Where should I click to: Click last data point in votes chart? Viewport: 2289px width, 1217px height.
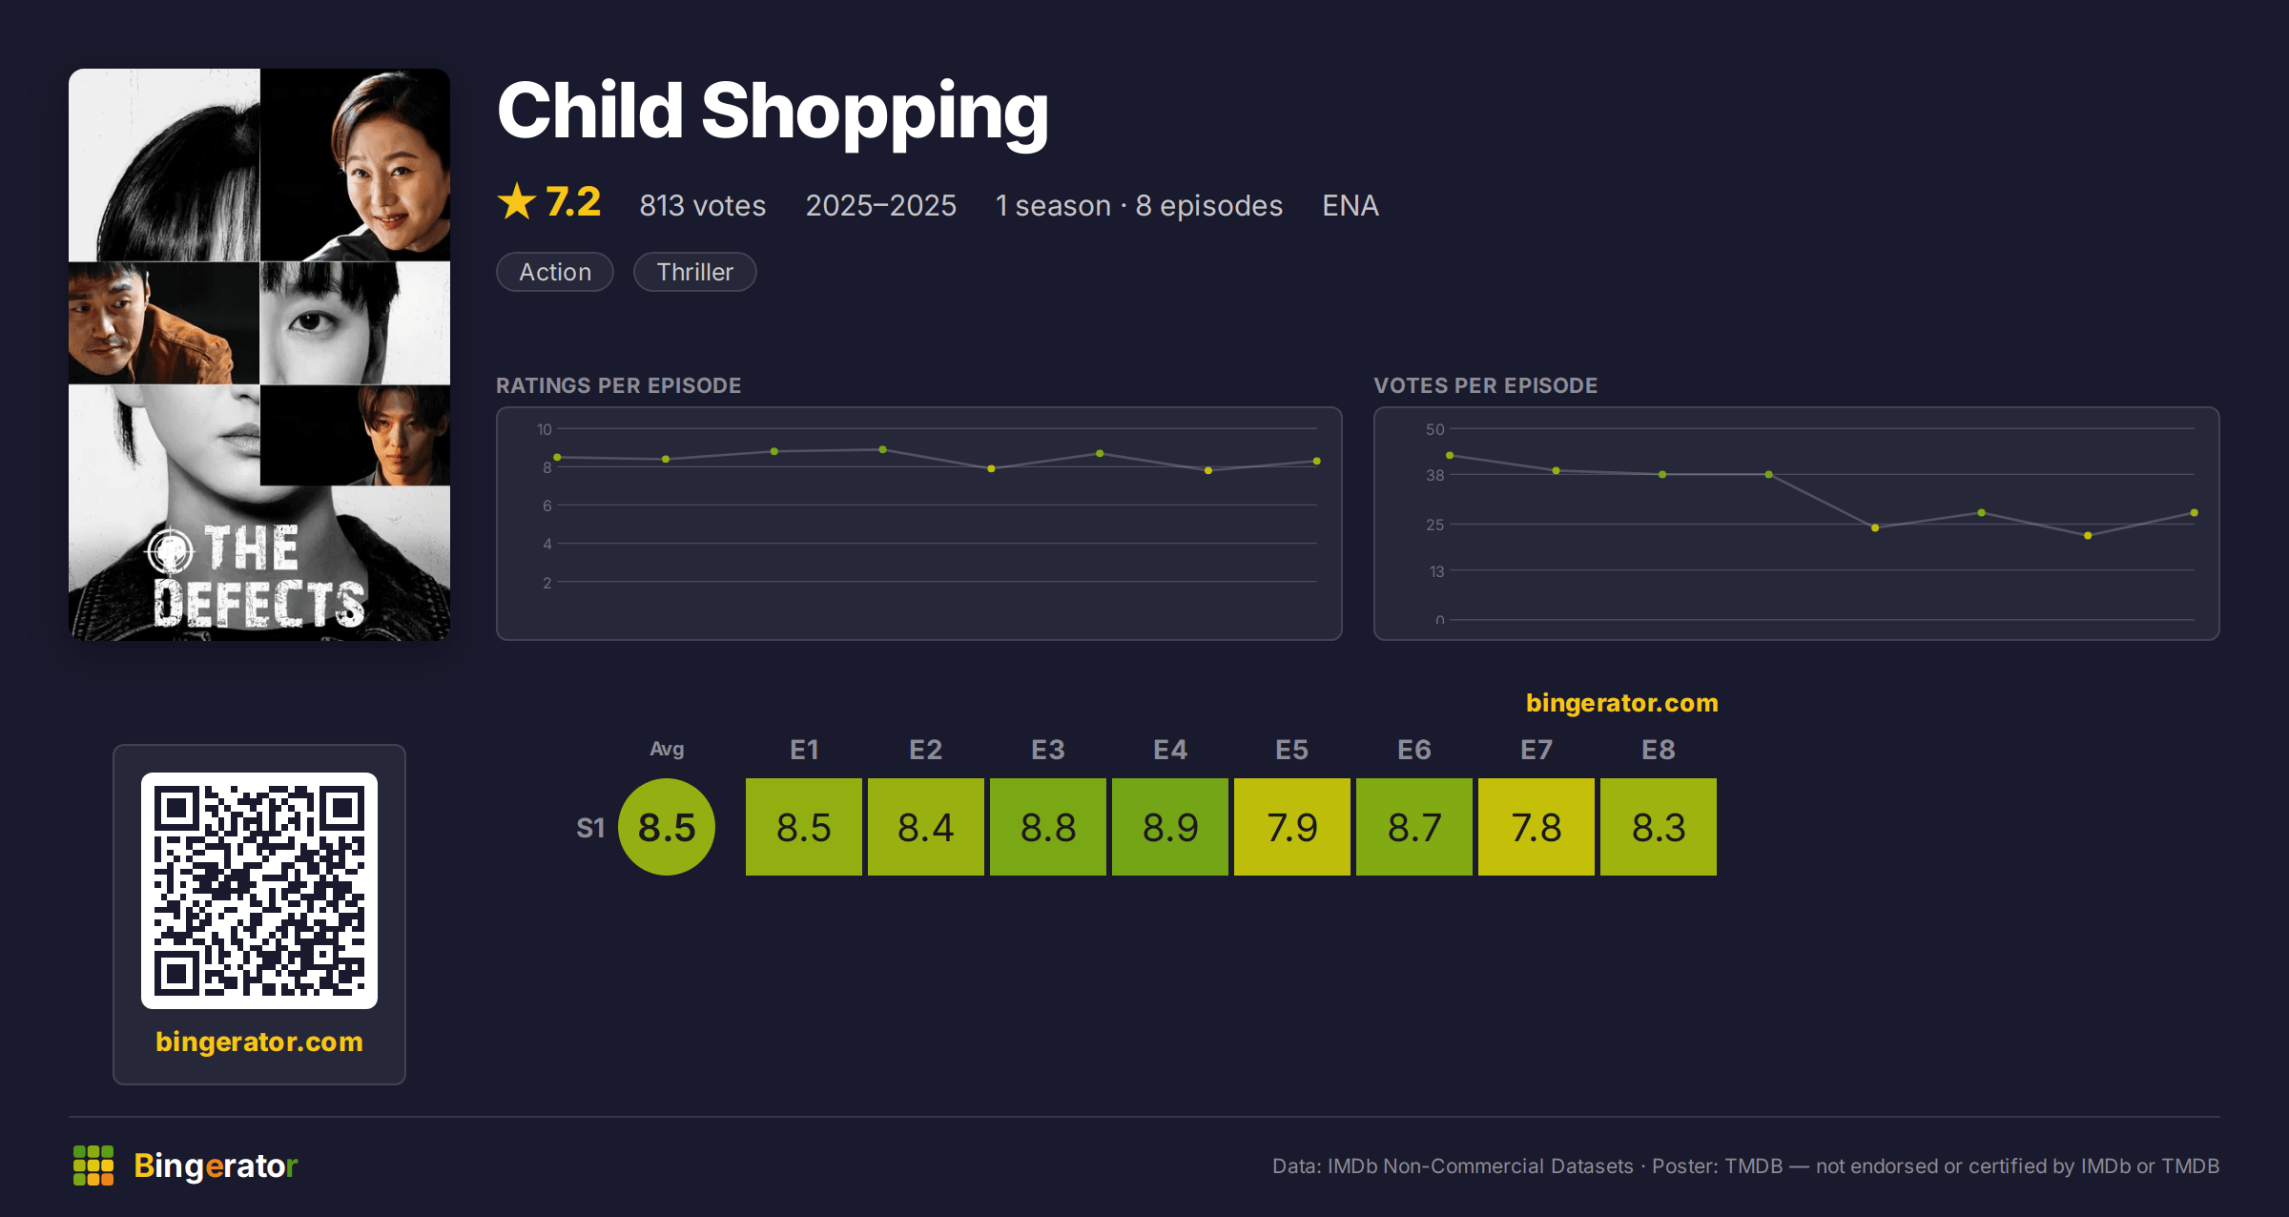click(x=2195, y=513)
